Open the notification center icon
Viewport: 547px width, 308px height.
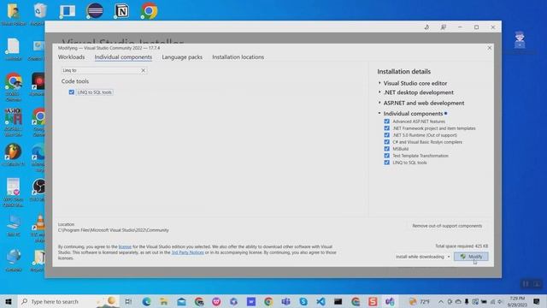coord(537,301)
